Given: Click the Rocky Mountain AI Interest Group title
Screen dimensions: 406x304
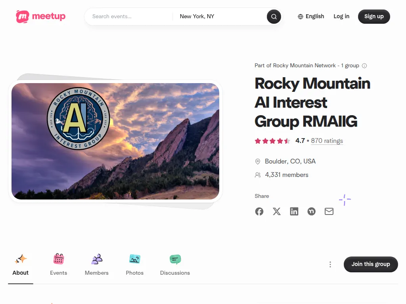Looking at the screenshot, I should (312, 103).
